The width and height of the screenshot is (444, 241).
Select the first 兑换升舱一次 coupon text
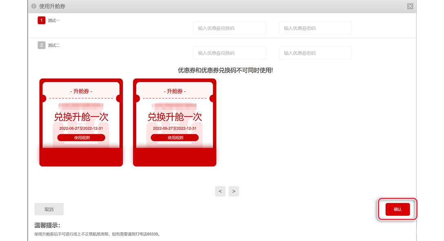coord(81,117)
